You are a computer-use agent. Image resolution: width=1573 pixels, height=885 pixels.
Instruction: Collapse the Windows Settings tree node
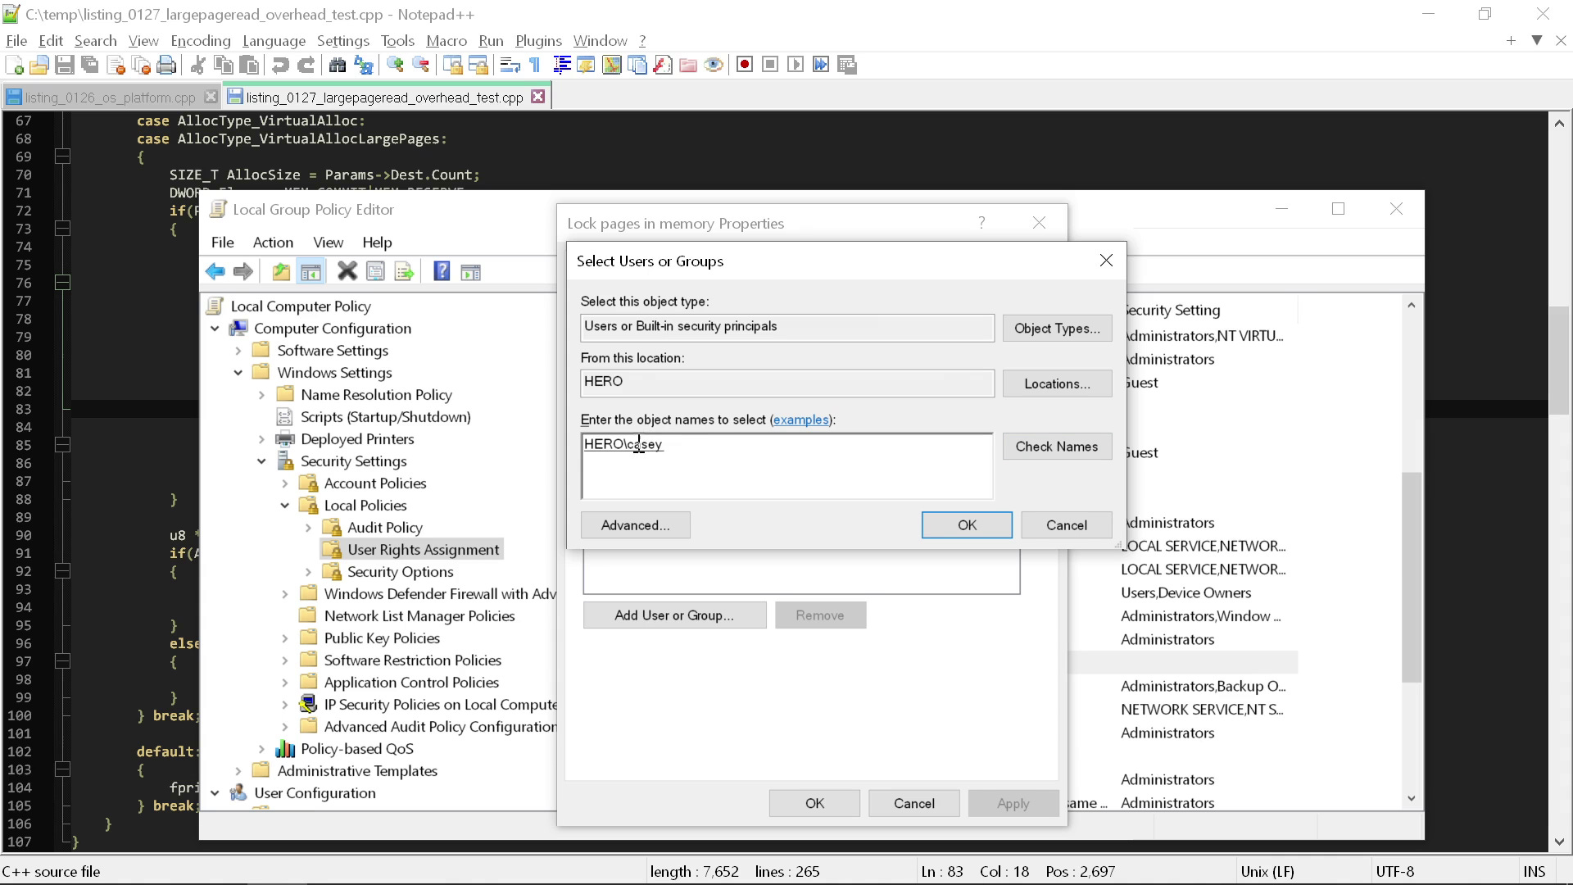coord(238,373)
